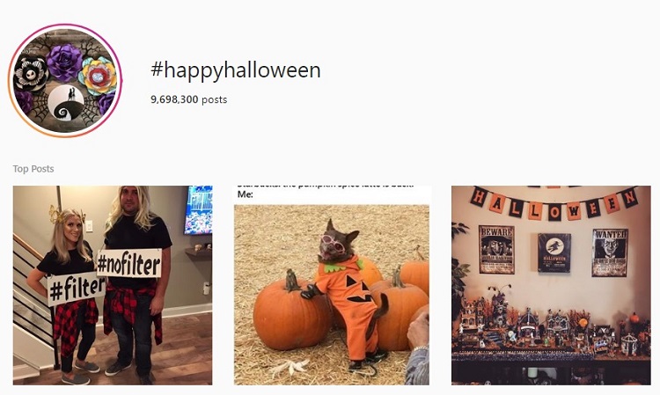Click the spiral hill moon in avatar
The width and height of the screenshot is (660, 395).
[x=66, y=103]
